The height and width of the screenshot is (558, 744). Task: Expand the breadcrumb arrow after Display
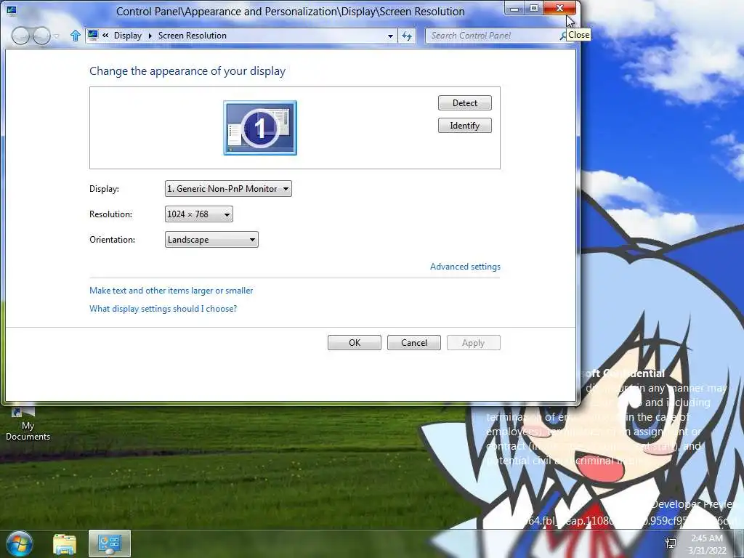[x=150, y=36]
